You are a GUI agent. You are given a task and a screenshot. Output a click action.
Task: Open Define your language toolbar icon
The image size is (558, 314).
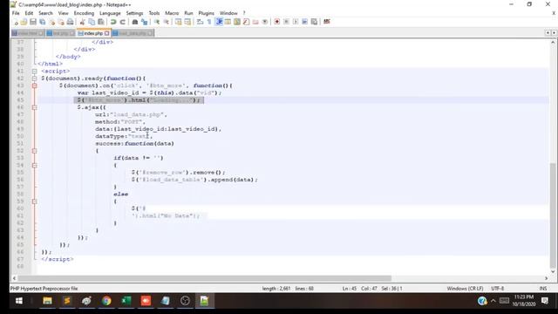point(228,22)
